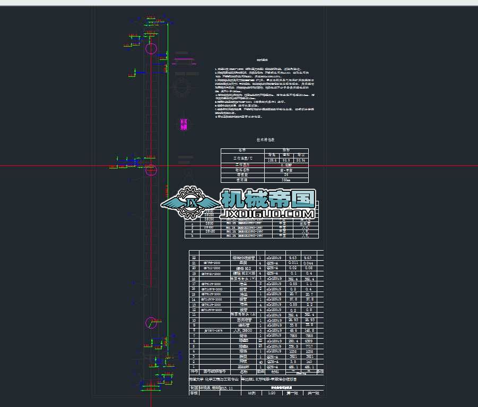Select the total weight 0.08 in row 20
This screenshot has width=478, height=407.
pos(309,268)
